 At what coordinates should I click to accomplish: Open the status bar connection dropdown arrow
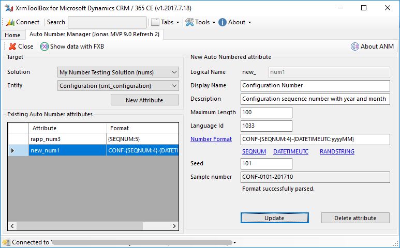point(235,242)
